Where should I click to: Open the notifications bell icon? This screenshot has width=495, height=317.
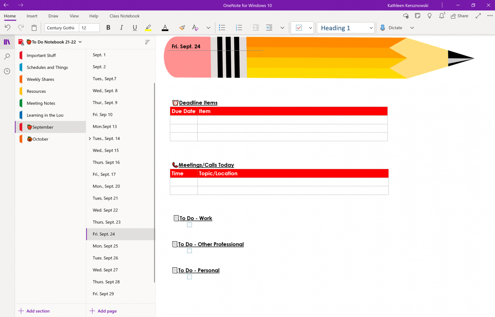pos(441,16)
